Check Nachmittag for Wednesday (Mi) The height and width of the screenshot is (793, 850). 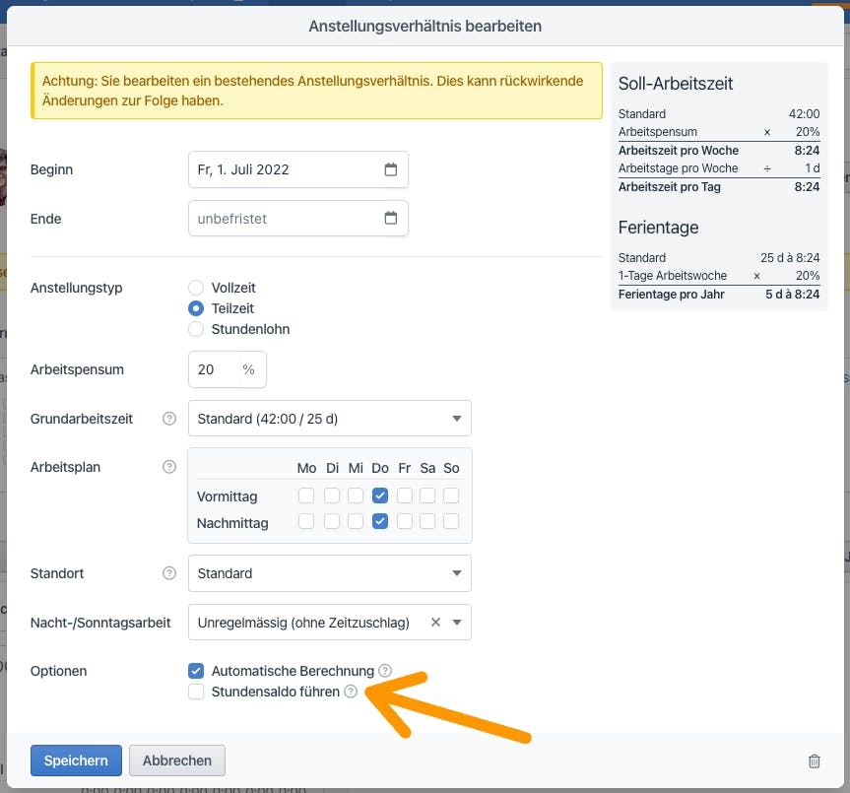point(356,521)
